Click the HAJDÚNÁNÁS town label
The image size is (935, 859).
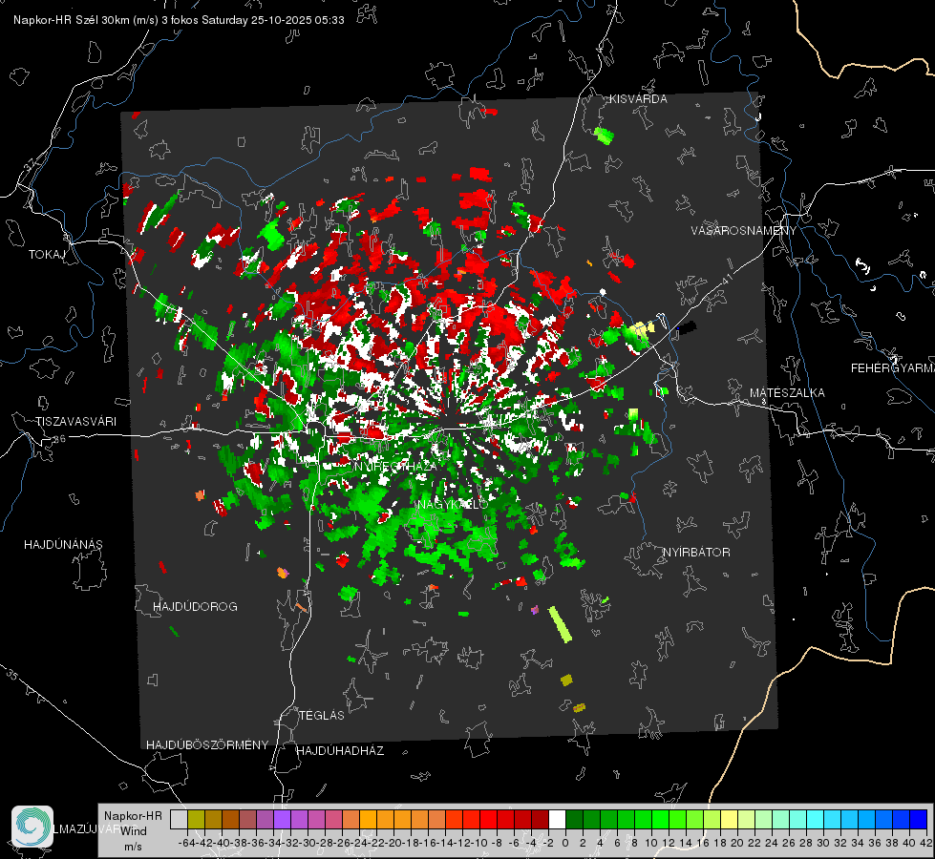click(63, 544)
